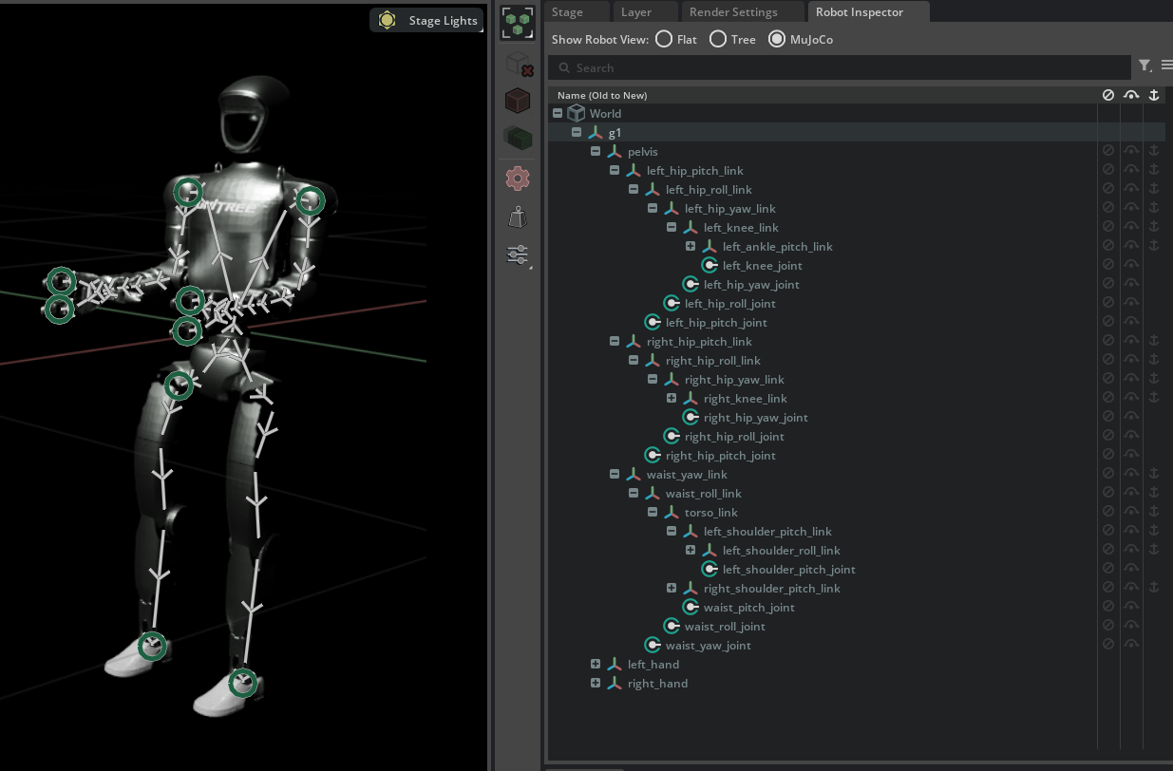Click the pink gear settings icon
1173x771 pixels.
518,179
